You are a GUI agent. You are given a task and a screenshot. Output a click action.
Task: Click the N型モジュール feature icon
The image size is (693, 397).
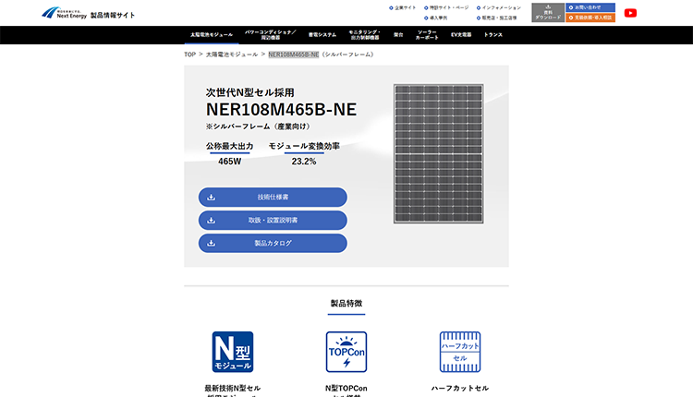233,352
